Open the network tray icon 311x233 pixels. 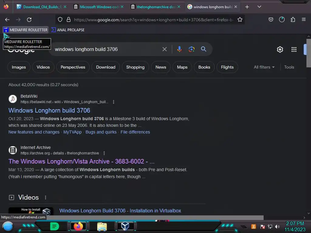click(x=270, y=226)
